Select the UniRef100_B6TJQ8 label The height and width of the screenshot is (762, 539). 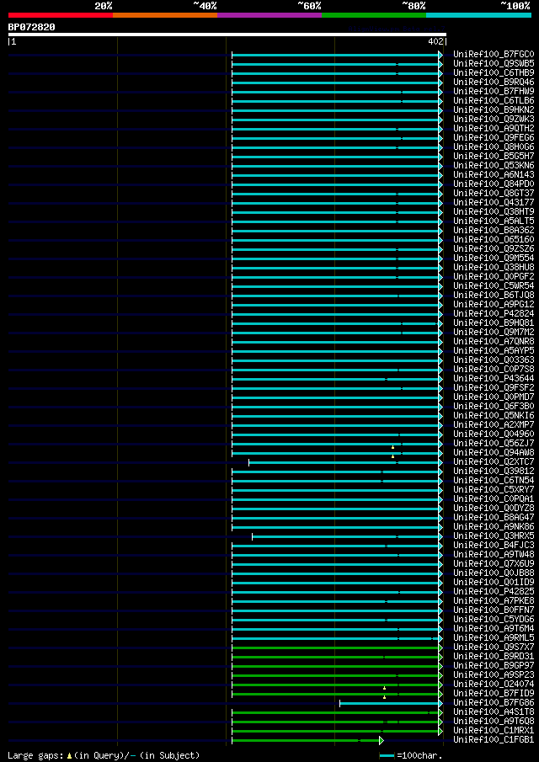[x=494, y=295]
